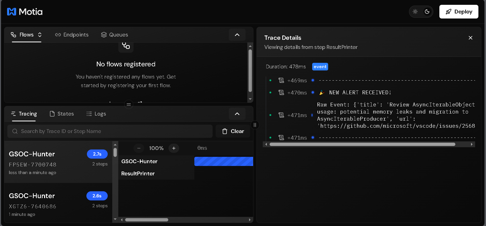486x226 pixels.
Task: Select the Tracing tab
Action: coord(24,114)
